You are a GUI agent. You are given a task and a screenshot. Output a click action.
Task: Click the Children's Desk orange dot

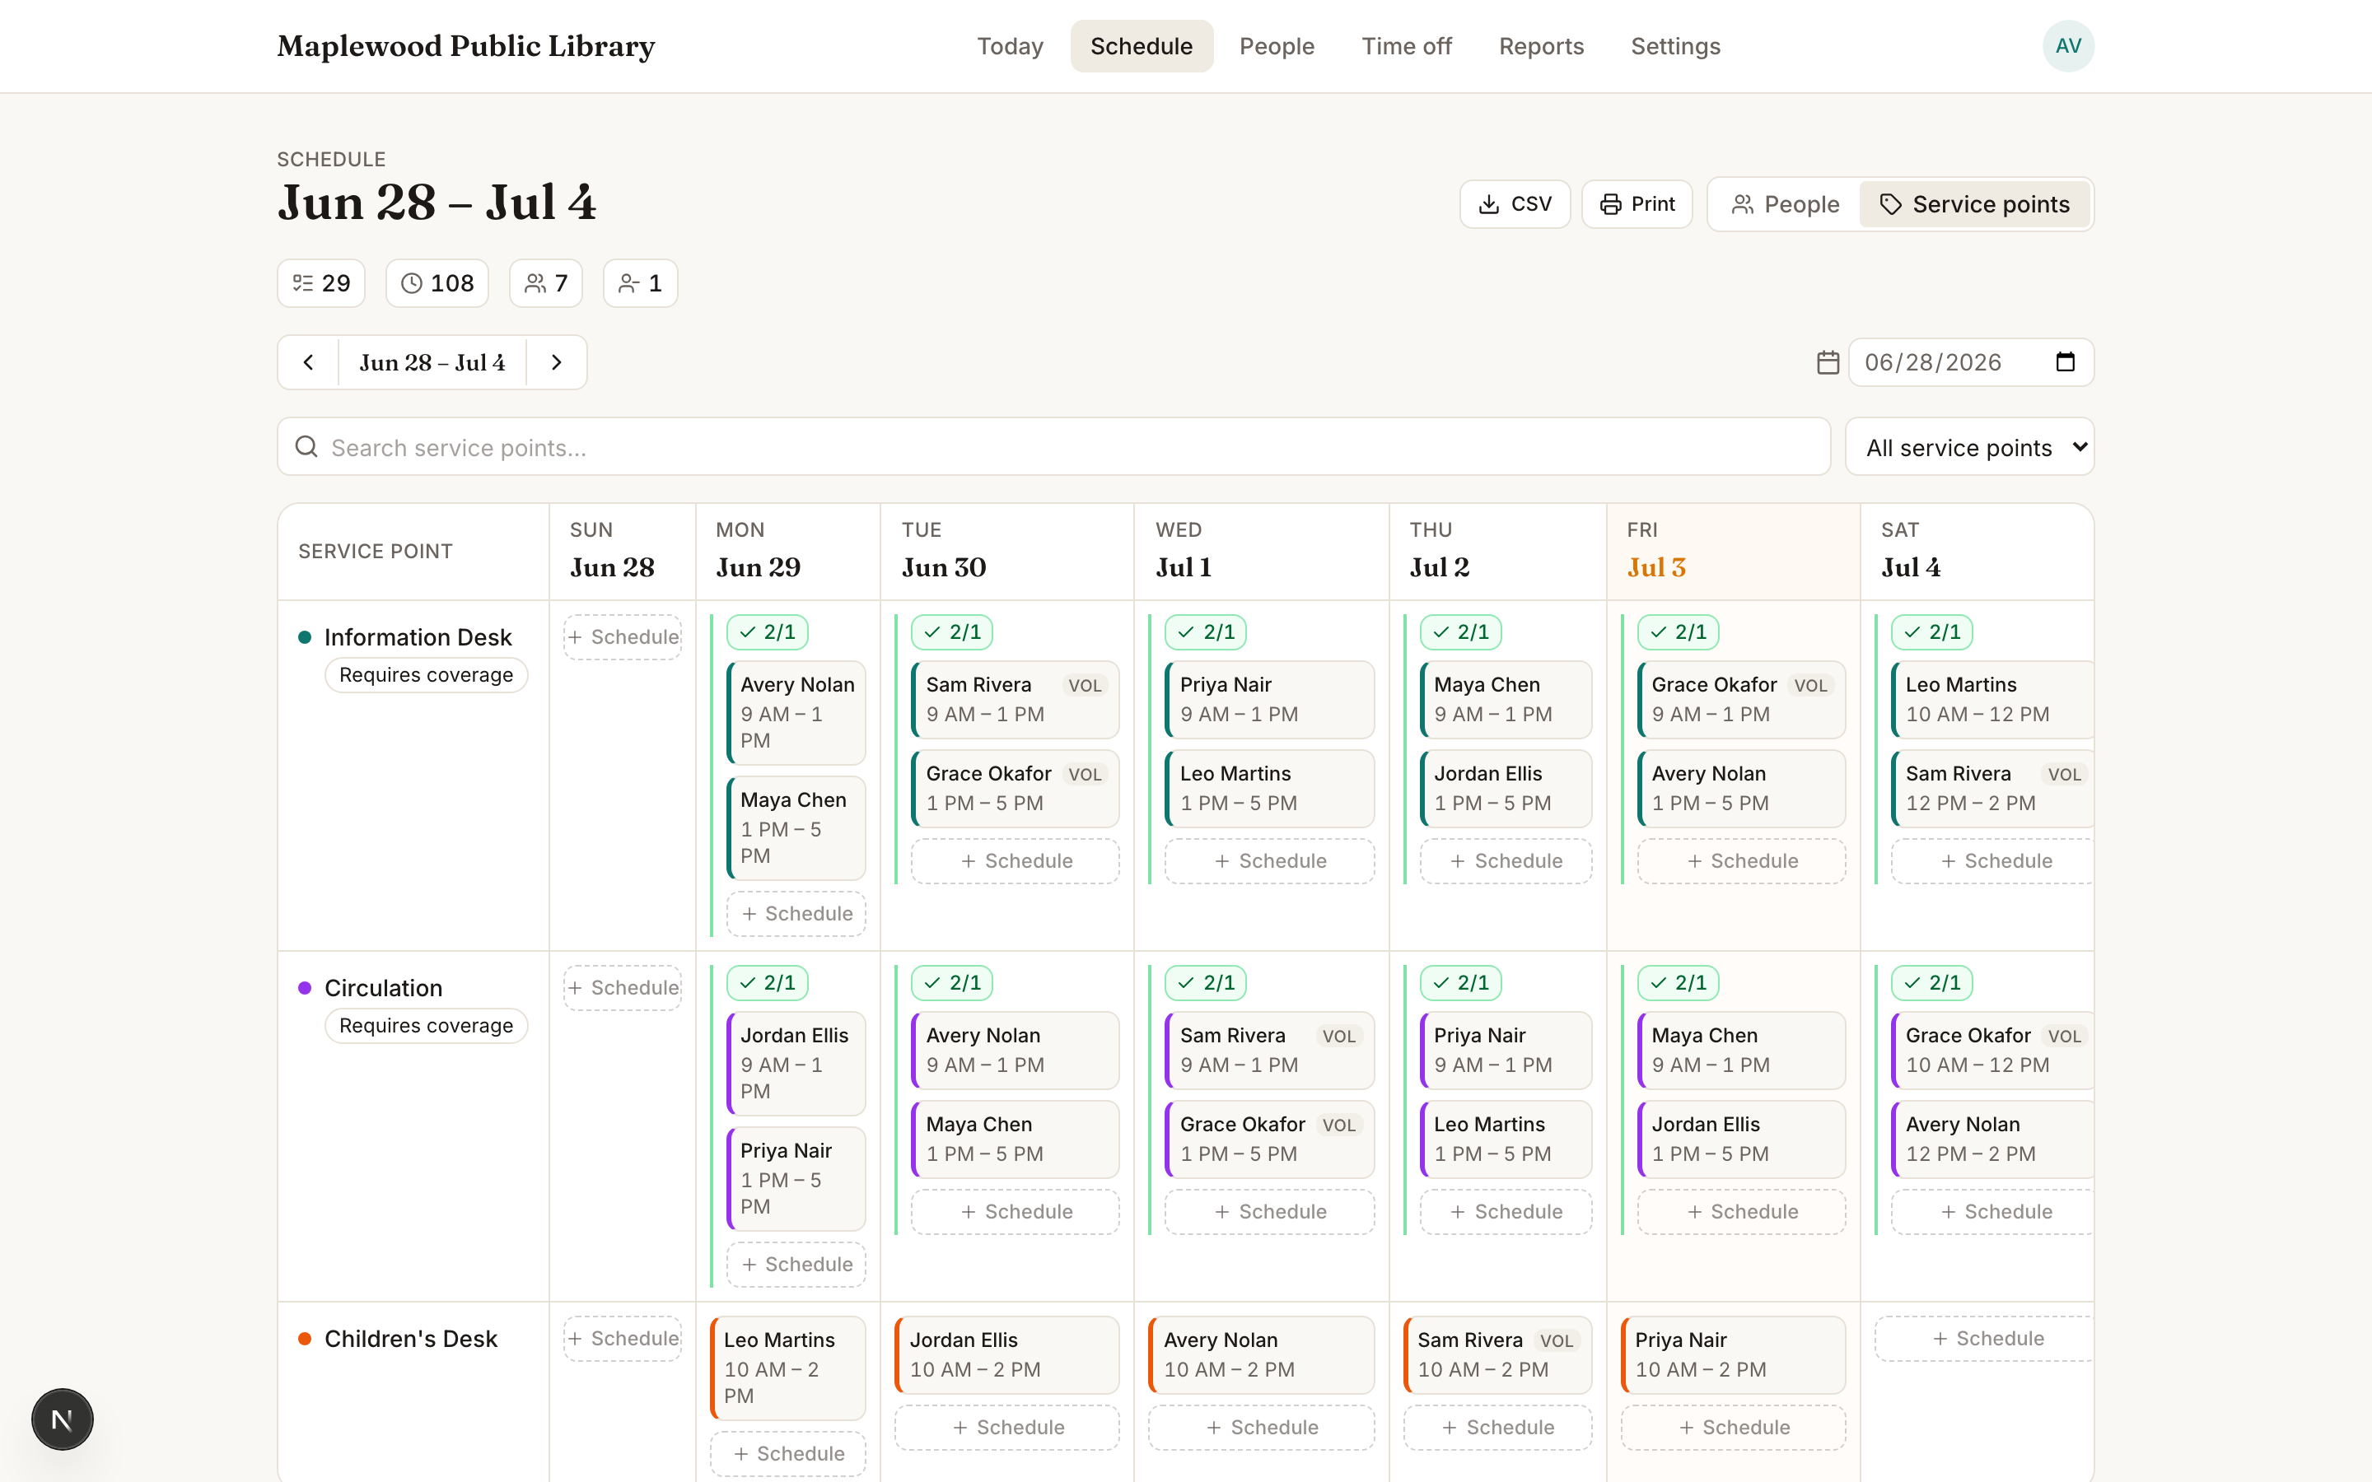tap(305, 1339)
